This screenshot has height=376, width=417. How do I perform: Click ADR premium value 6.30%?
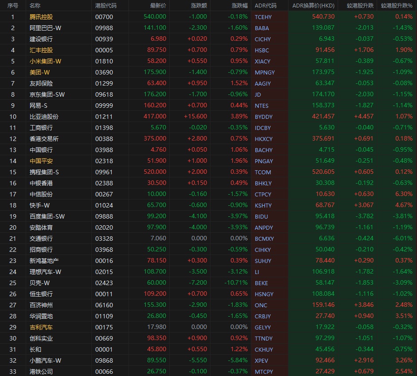pos(404,194)
